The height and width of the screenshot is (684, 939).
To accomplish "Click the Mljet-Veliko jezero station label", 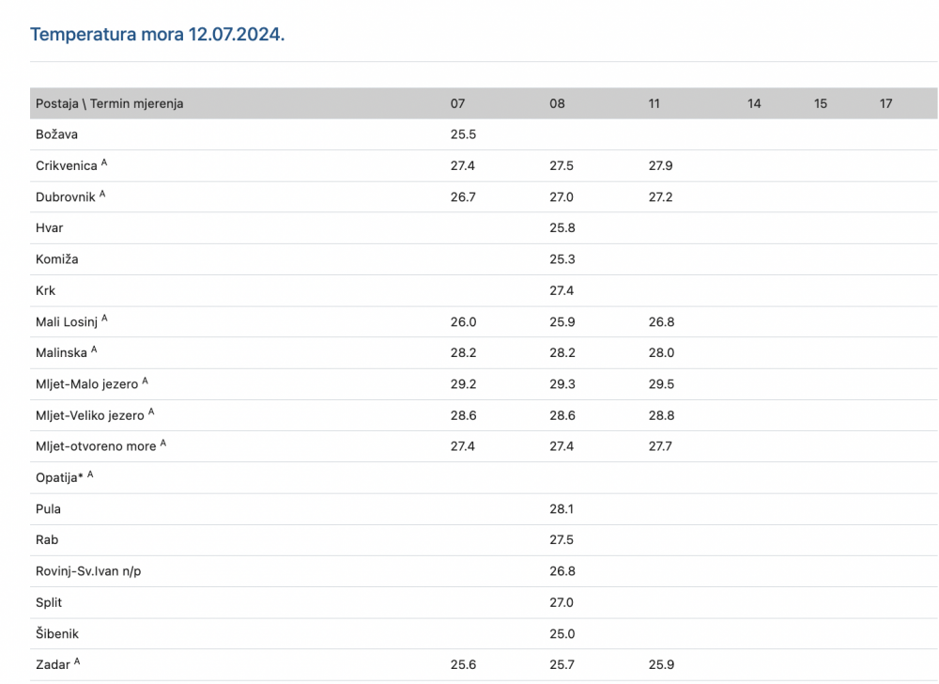I will [90, 415].
